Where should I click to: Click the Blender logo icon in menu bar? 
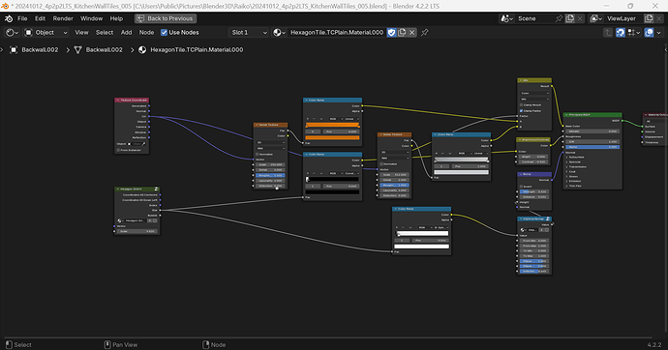click(9, 18)
